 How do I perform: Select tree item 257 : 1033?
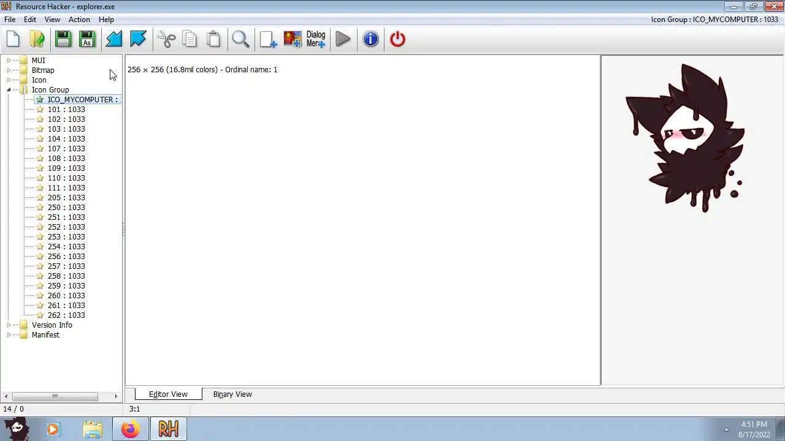(x=66, y=266)
